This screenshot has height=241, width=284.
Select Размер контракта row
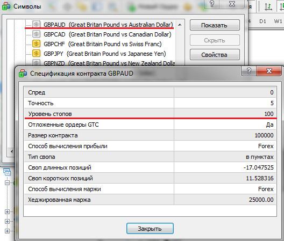[x=150, y=135]
